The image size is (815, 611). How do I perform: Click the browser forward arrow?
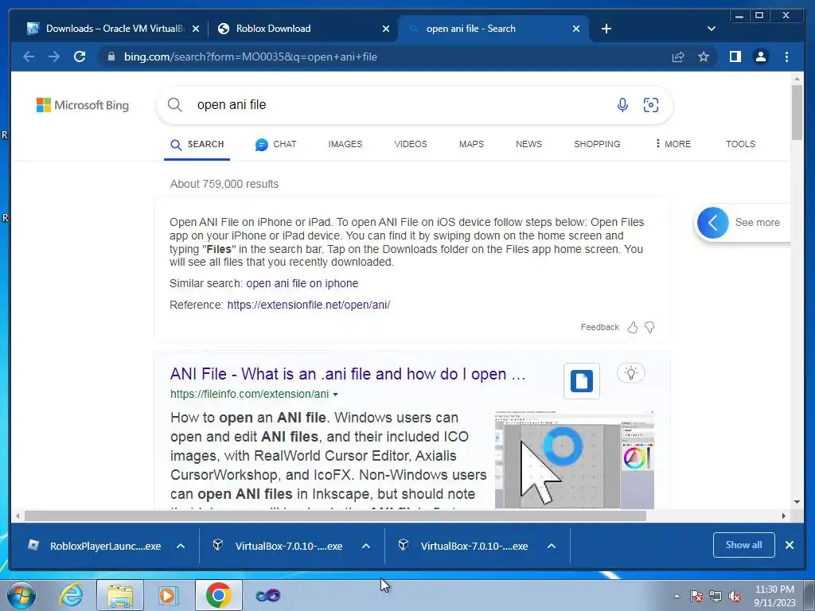point(54,56)
